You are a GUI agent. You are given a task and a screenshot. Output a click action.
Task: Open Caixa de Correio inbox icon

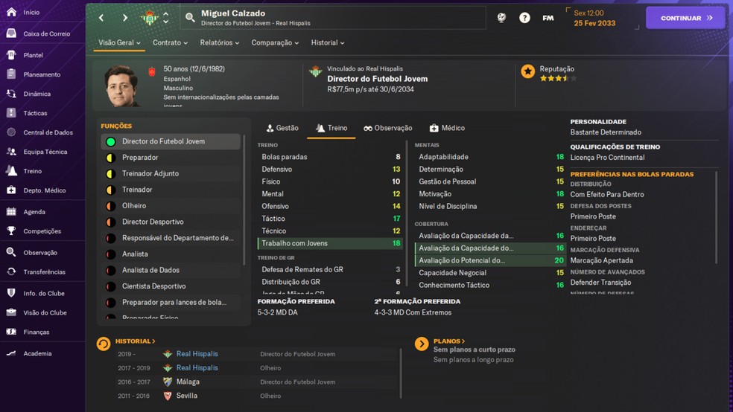point(11,33)
